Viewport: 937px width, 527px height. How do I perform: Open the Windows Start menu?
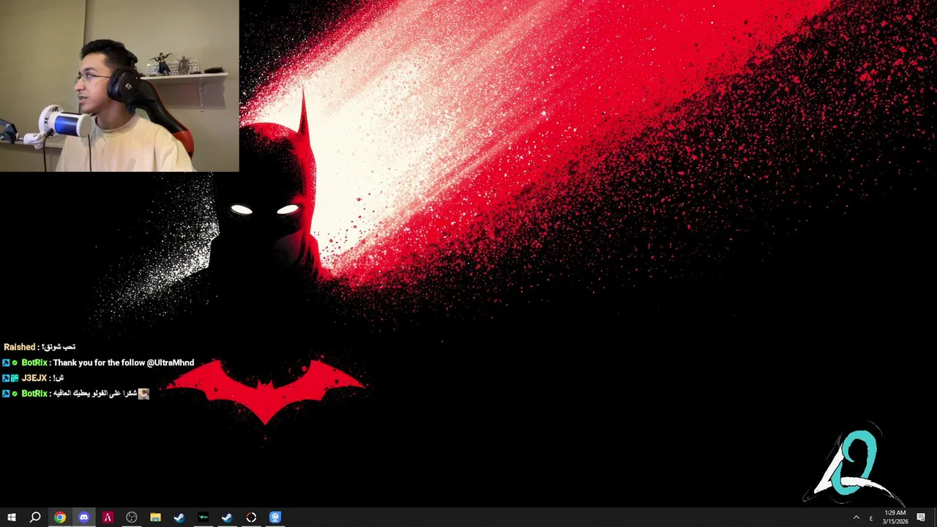[11, 517]
